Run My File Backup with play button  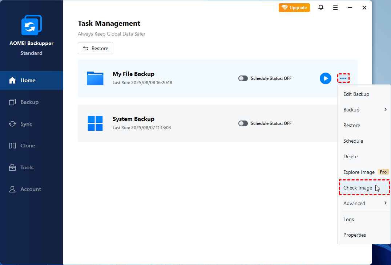point(325,78)
